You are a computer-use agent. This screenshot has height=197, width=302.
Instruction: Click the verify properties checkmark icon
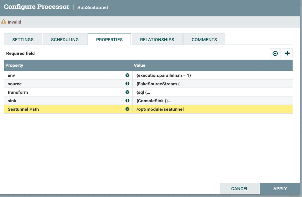275,53
